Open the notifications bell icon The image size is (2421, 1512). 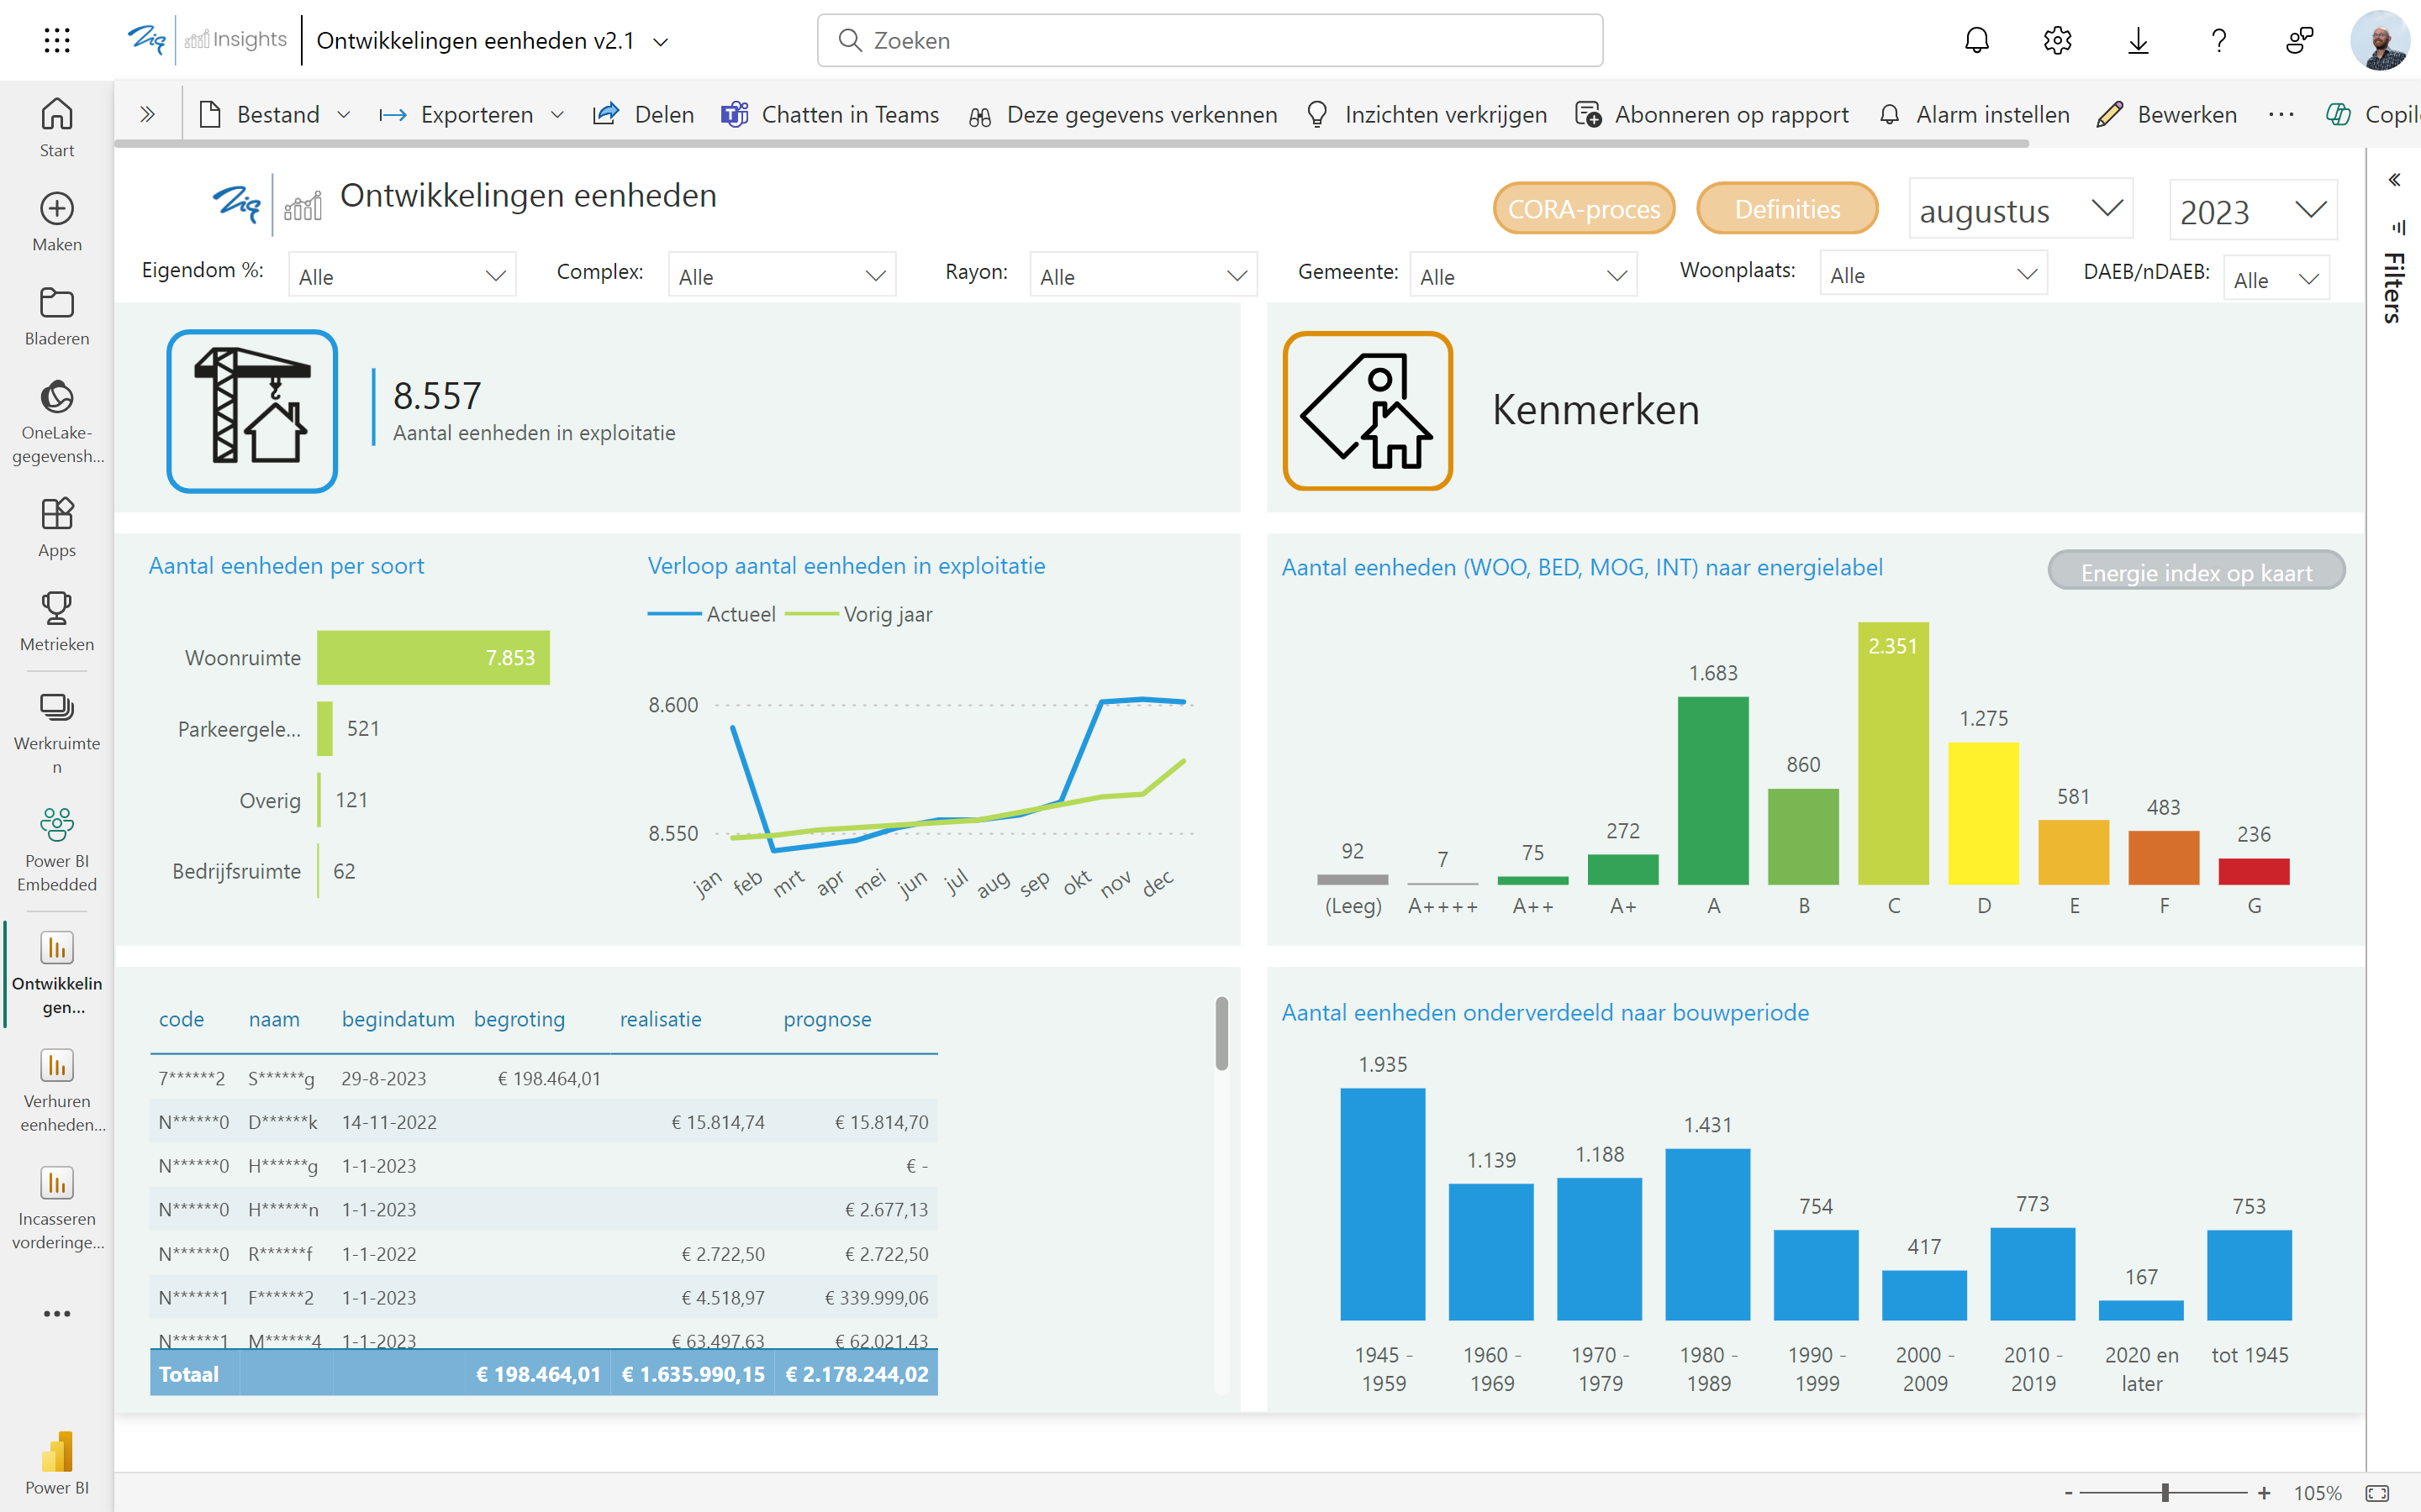point(1977,40)
